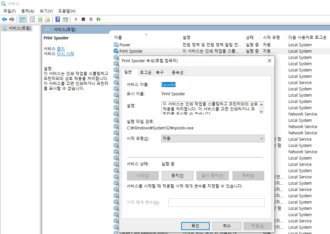Open the 파일(F) menu
Image resolution: width=330 pixels, height=234 pixels.
[x=10, y=11]
